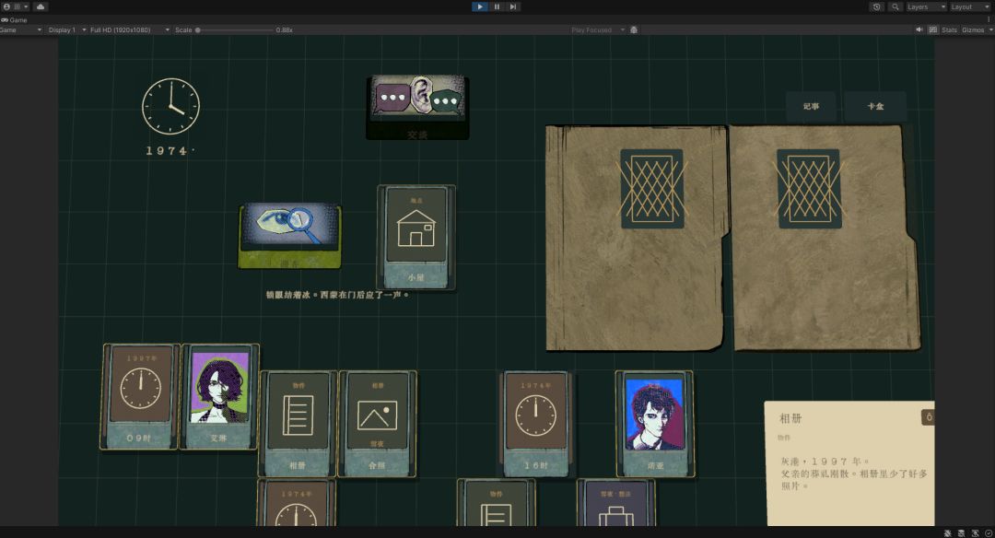Screen dimensions: 995x538
Task: Open the cloud services icon
Action: point(40,6)
